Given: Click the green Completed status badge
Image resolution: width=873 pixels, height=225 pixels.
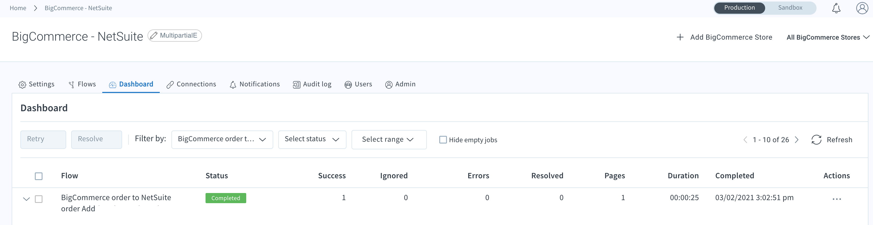Looking at the screenshot, I should (226, 198).
